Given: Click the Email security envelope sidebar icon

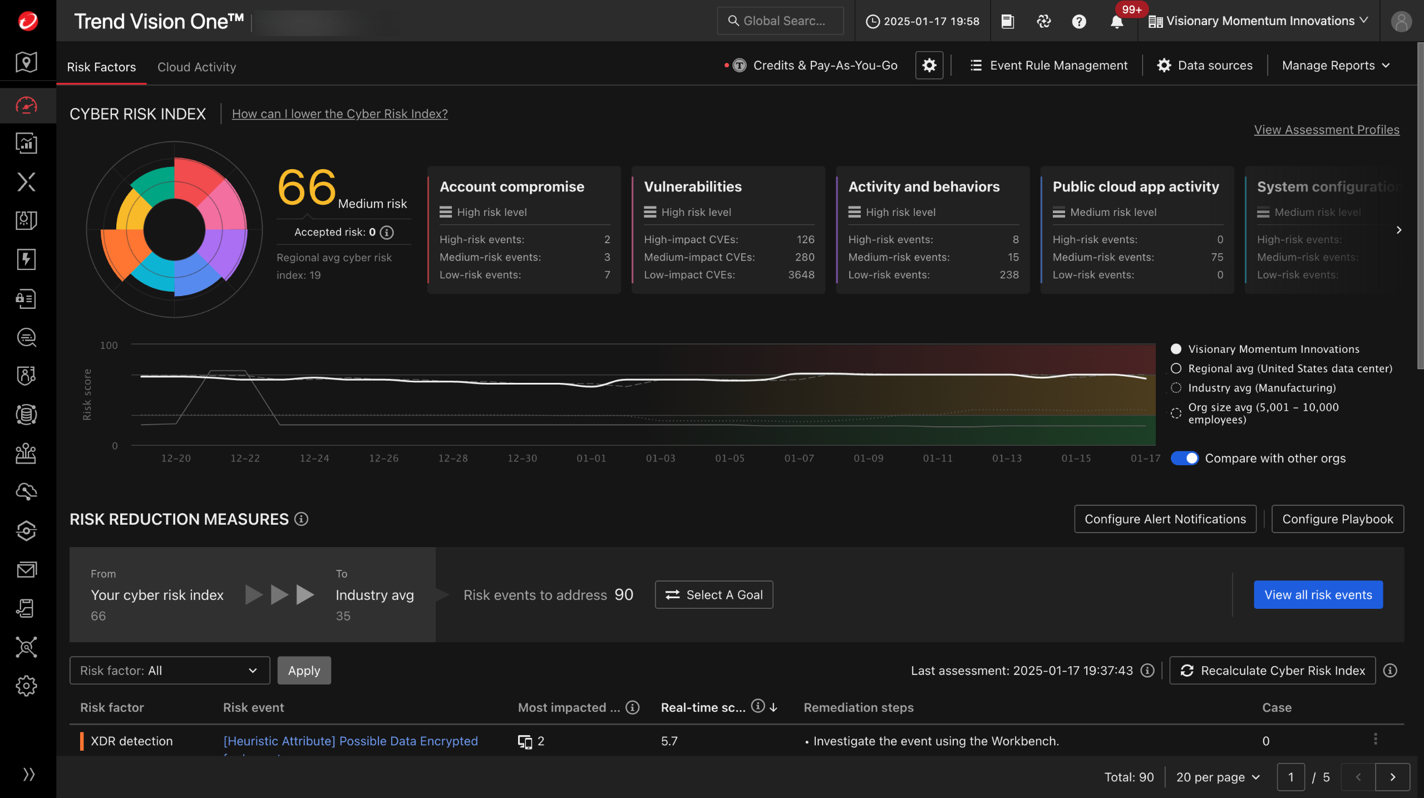Looking at the screenshot, I should (x=26, y=569).
